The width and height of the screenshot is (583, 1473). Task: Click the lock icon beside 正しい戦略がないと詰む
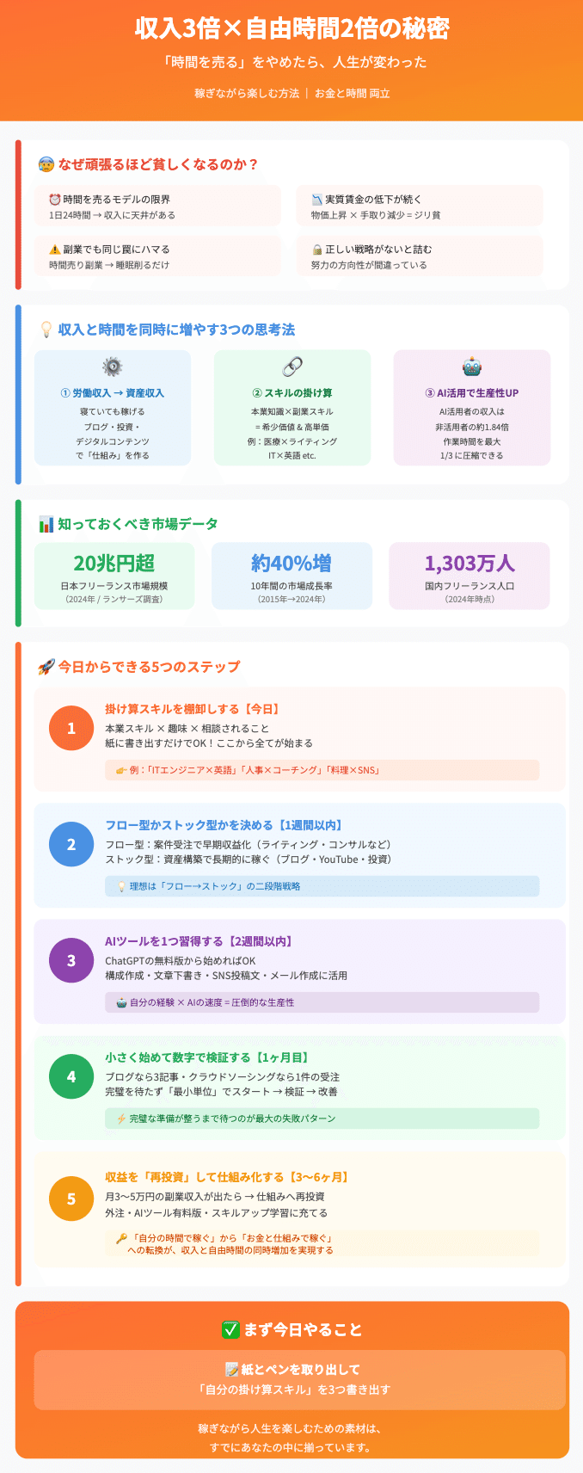pos(316,250)
